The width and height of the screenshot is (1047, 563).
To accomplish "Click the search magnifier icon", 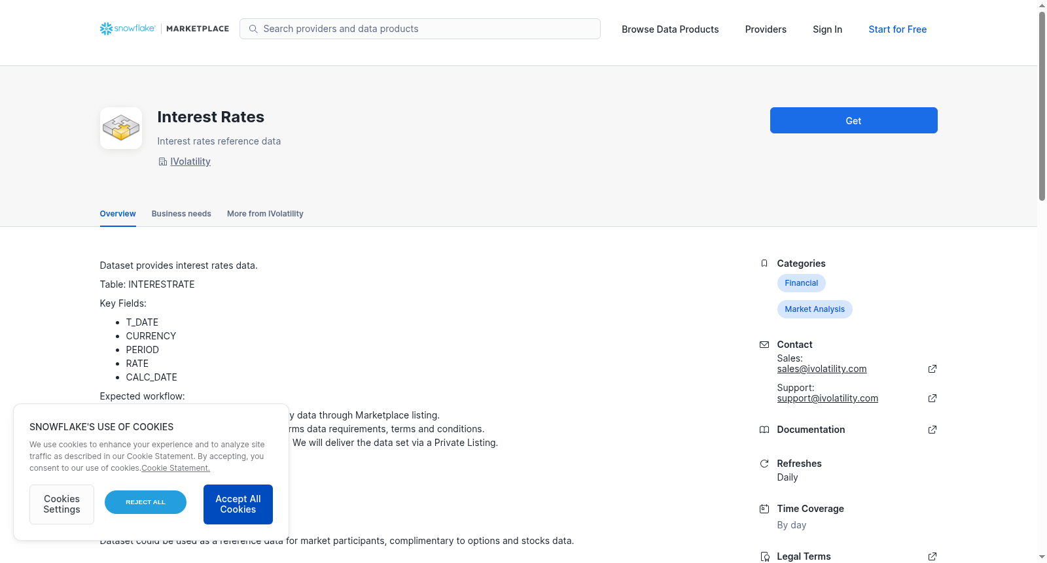I will pyautogui.click(x=253, y=29).
